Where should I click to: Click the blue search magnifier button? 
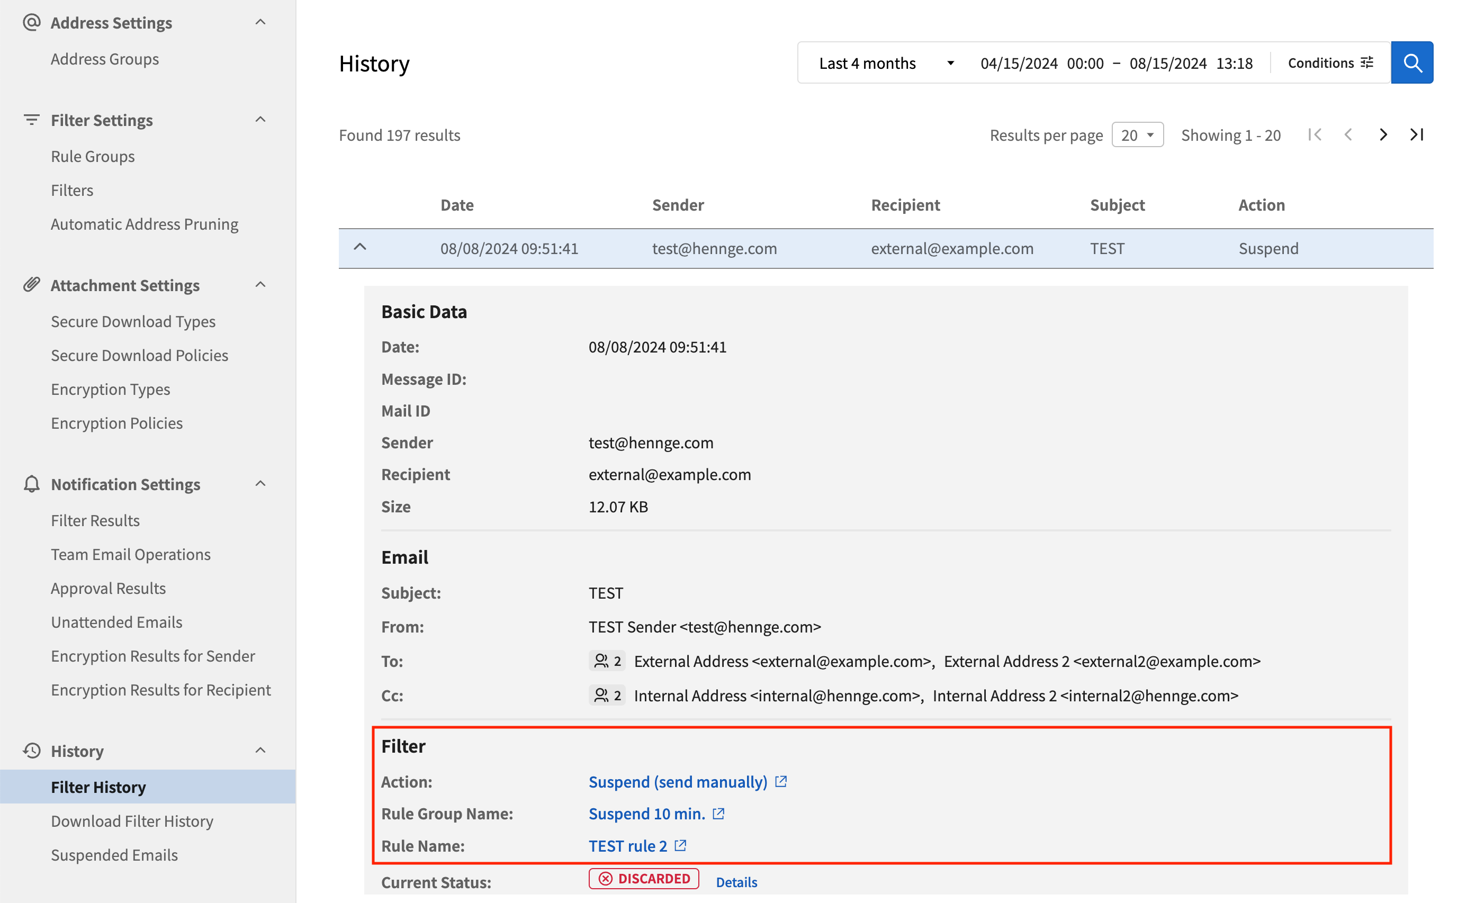tap(1411, 62)
